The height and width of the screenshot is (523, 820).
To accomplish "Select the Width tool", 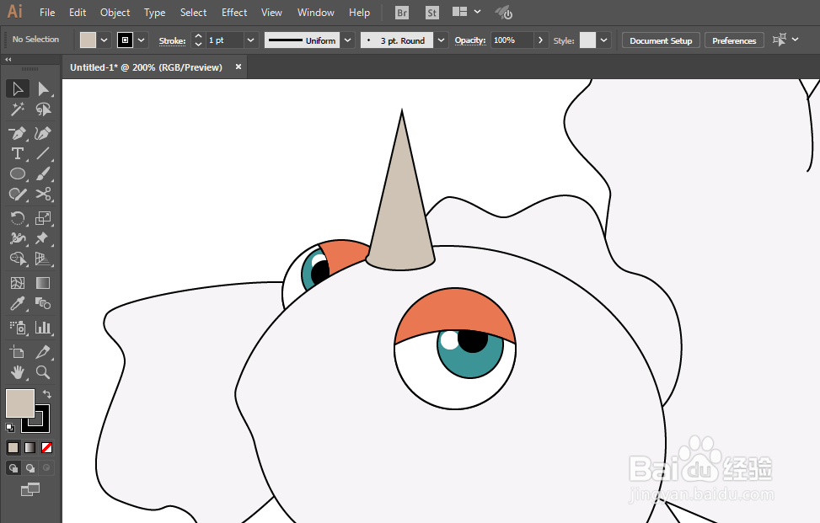I will click(17, 238).
